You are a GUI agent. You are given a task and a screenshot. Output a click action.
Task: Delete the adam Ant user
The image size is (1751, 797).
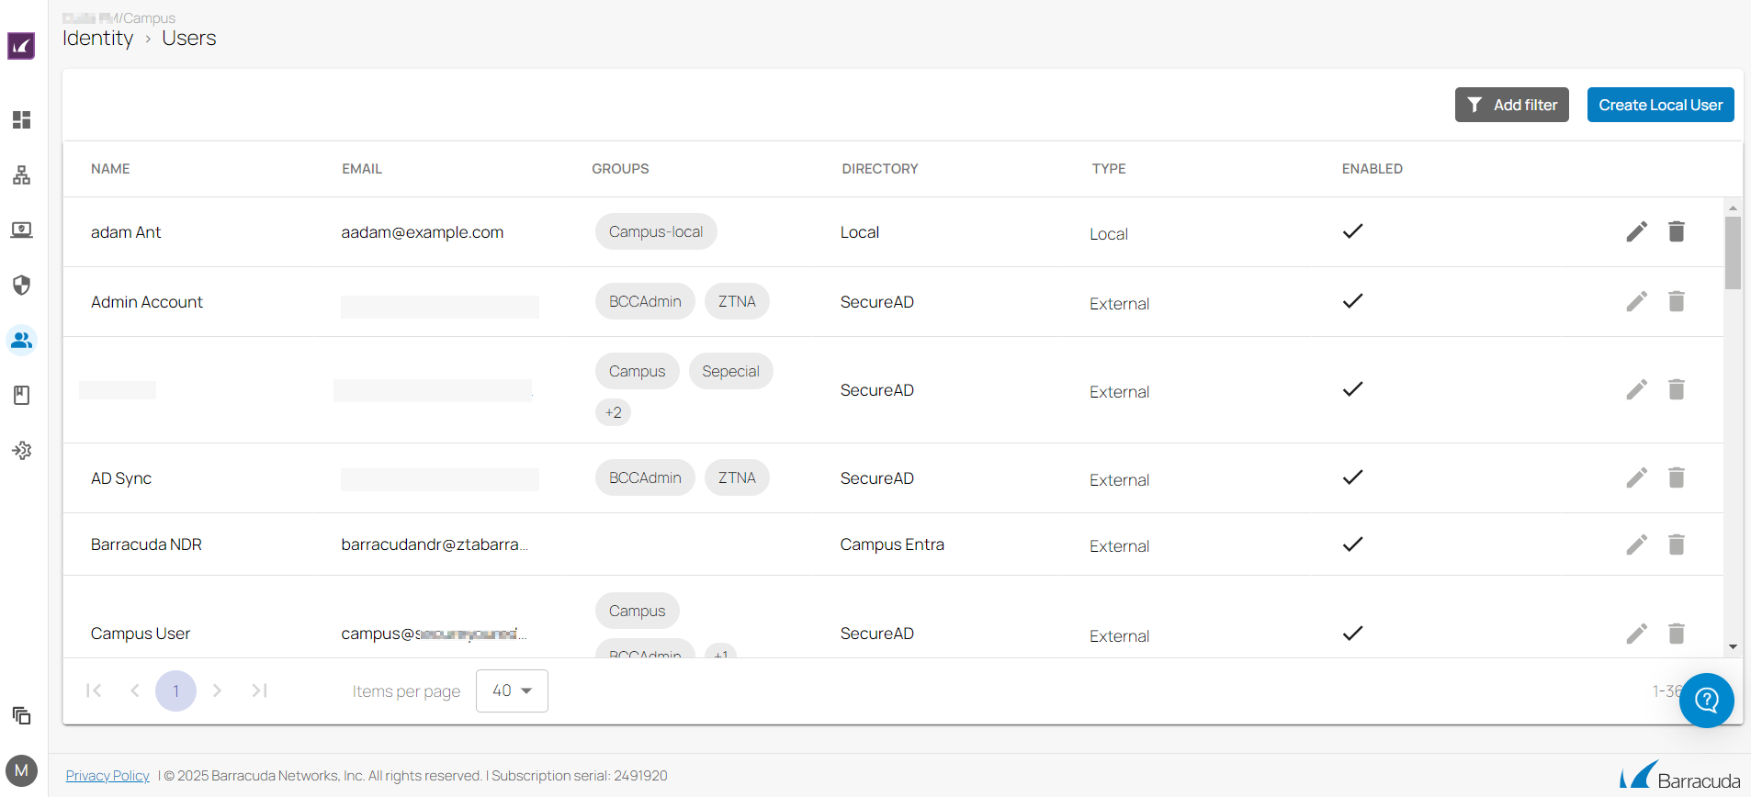tap(1677, 231)
